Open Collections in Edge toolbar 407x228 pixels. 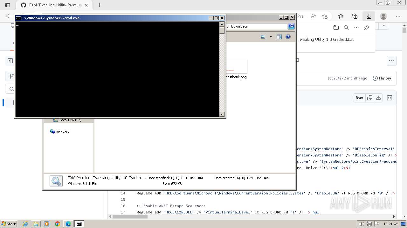355,16
